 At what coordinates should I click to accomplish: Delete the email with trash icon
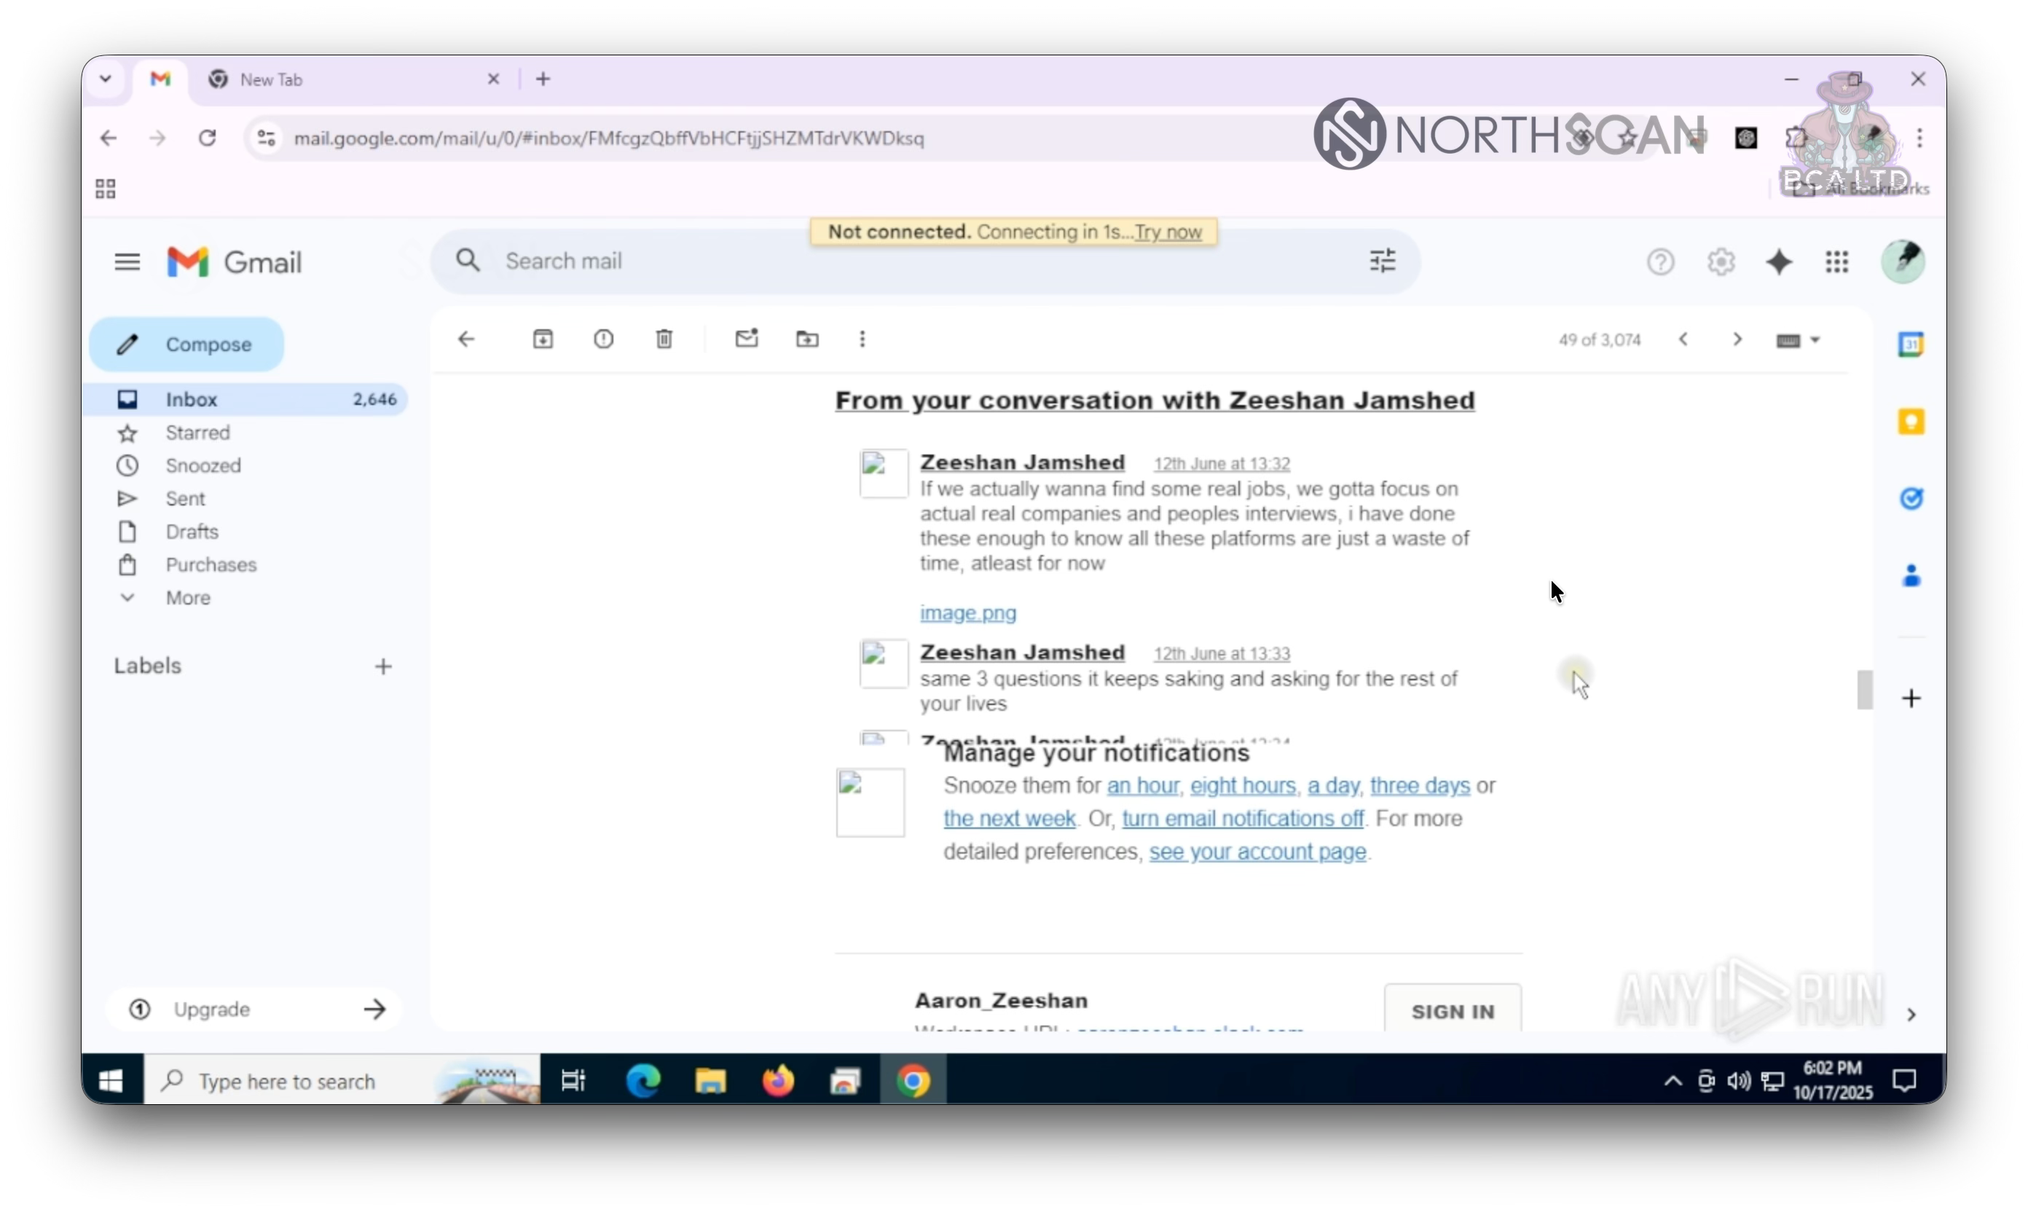pos(664,339)
